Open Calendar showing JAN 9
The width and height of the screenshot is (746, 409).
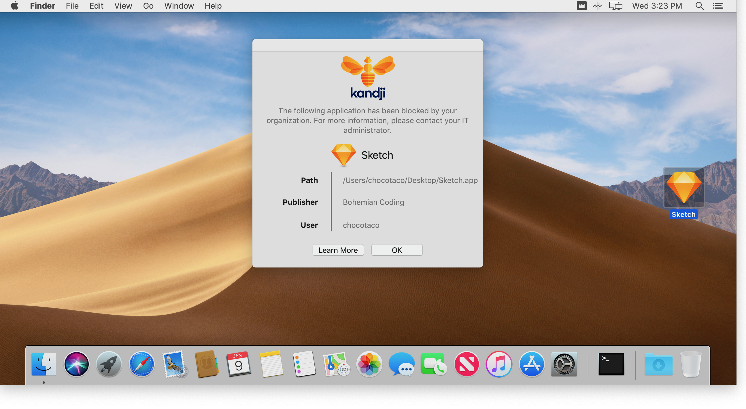pos(239,364)
